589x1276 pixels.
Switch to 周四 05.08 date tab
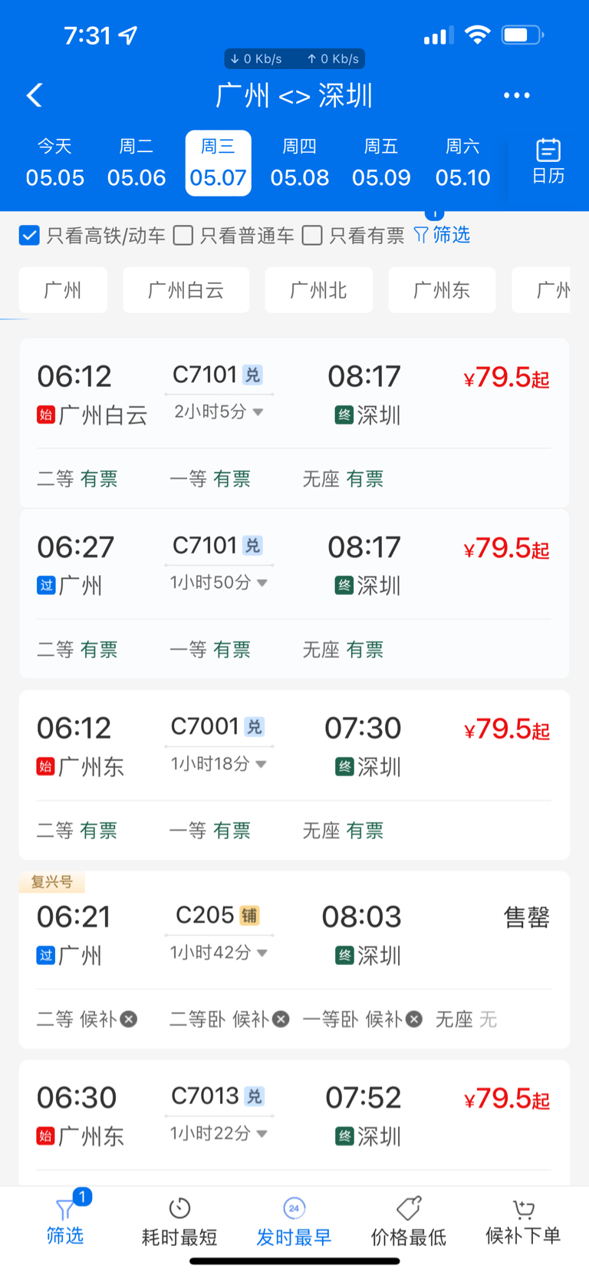click(x=300, y=163)
